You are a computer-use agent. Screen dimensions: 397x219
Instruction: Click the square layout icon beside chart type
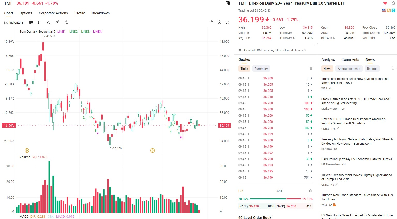pos(40,22)
